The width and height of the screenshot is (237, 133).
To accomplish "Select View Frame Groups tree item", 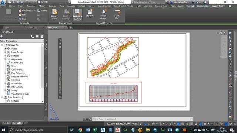I will [x=20, y=94].
